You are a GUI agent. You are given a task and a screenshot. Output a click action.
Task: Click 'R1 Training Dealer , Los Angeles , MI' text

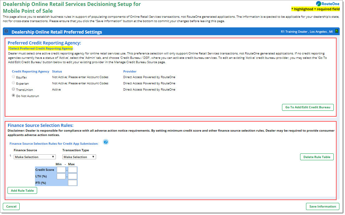[x=307, y=32]
